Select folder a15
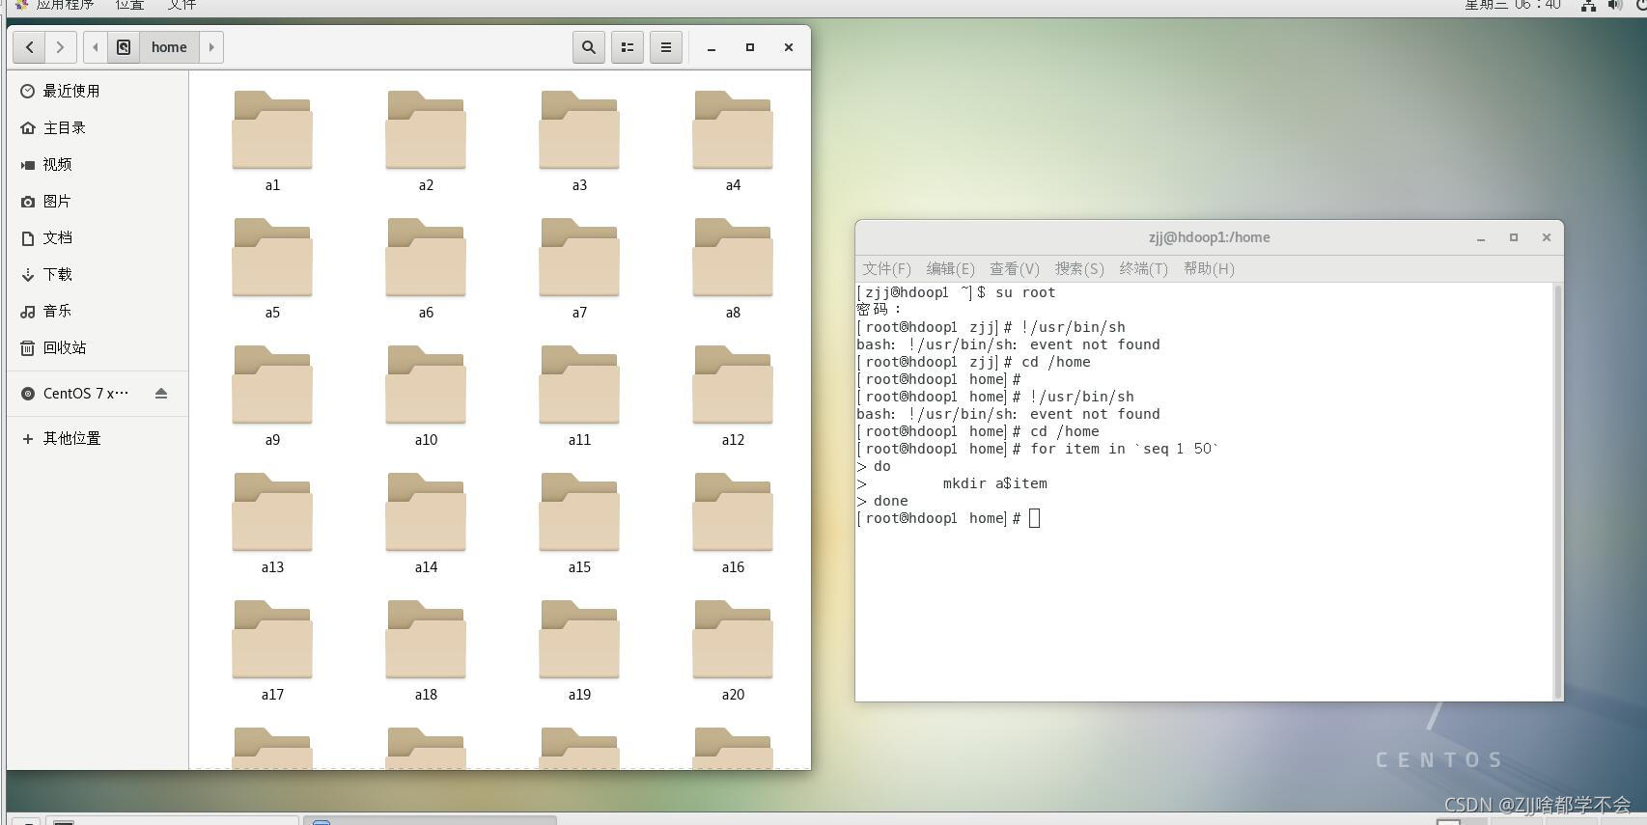1647x825 pixels. [x=579, y=523]
